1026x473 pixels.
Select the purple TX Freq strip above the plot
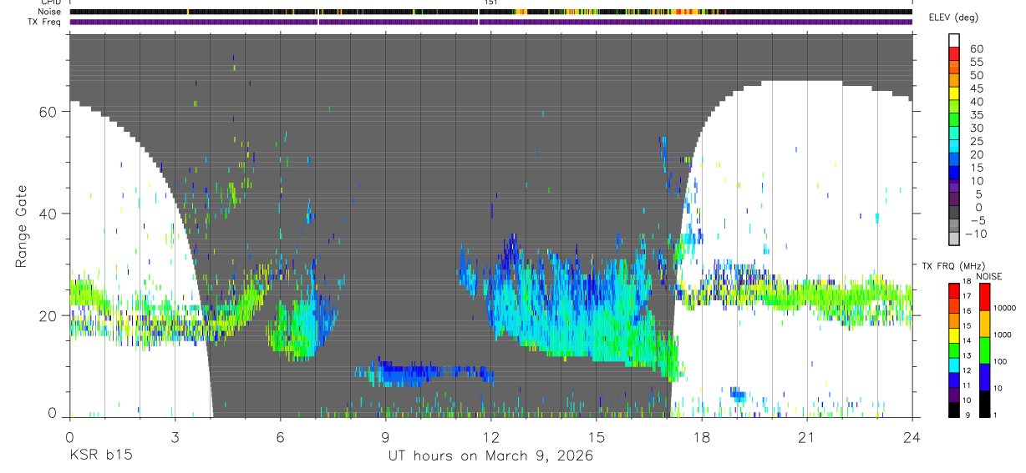(x=490, y=22)
